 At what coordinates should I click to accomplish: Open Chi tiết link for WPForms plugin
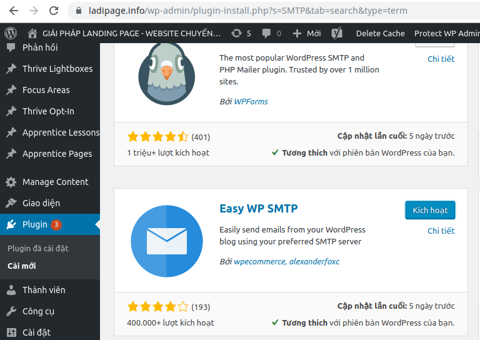pyautogui.click(x=441, y=59)
